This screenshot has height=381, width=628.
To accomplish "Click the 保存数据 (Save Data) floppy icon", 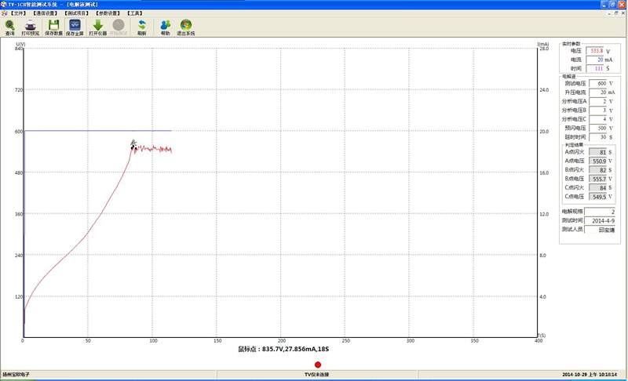I will [x=53, y=27].
